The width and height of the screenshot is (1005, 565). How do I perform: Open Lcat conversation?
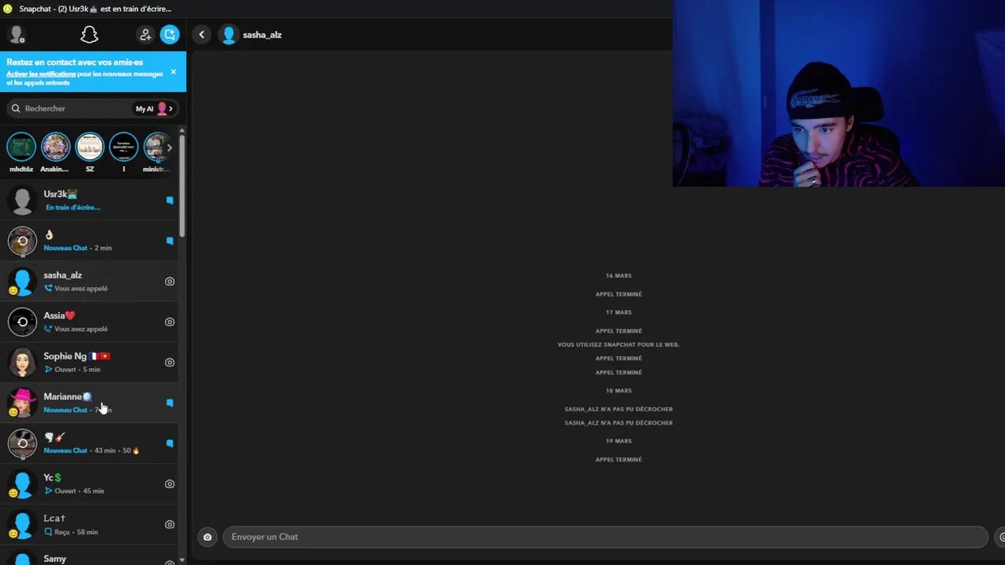(x=89, y=524)
